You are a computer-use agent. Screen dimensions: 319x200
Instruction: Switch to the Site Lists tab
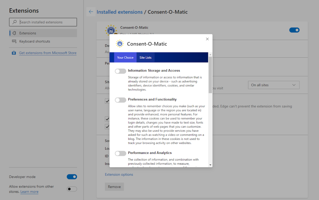(145, 57)
